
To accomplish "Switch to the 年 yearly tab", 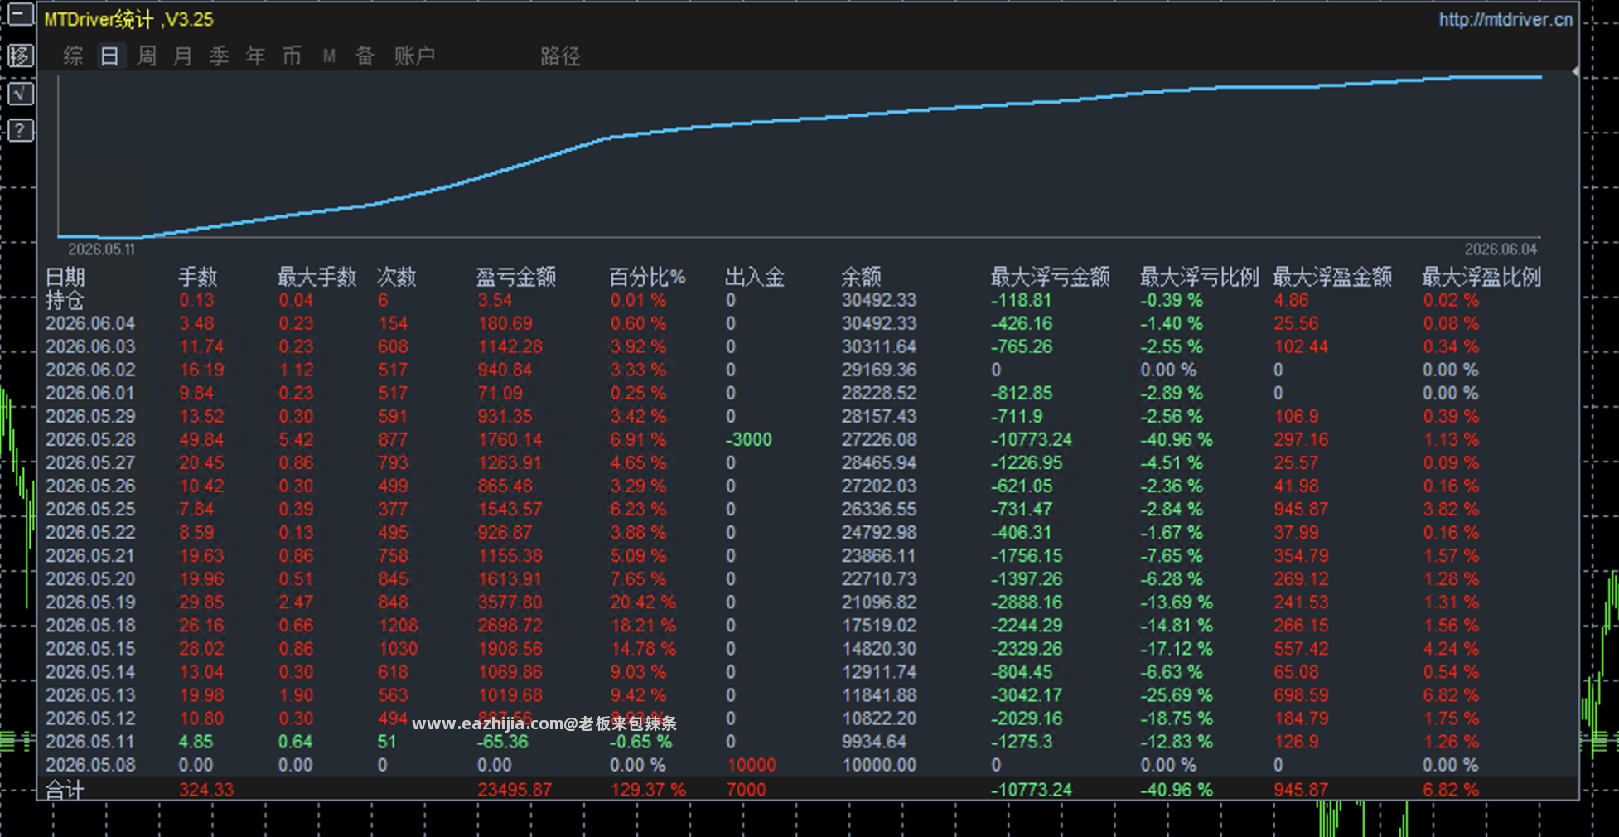I will coord(255,56).
